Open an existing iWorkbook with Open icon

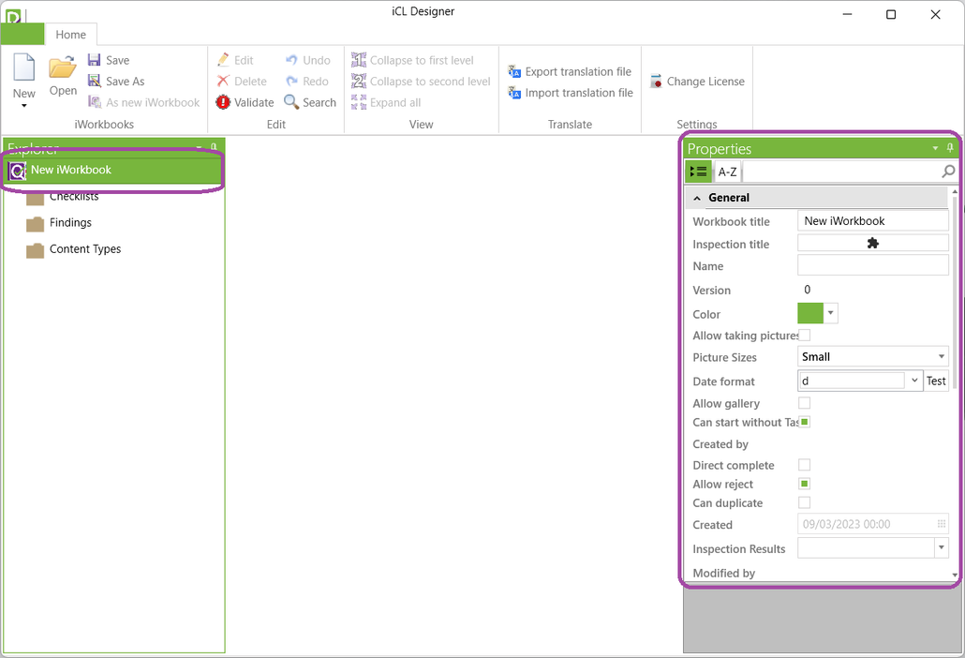click(x=63, y=69)
